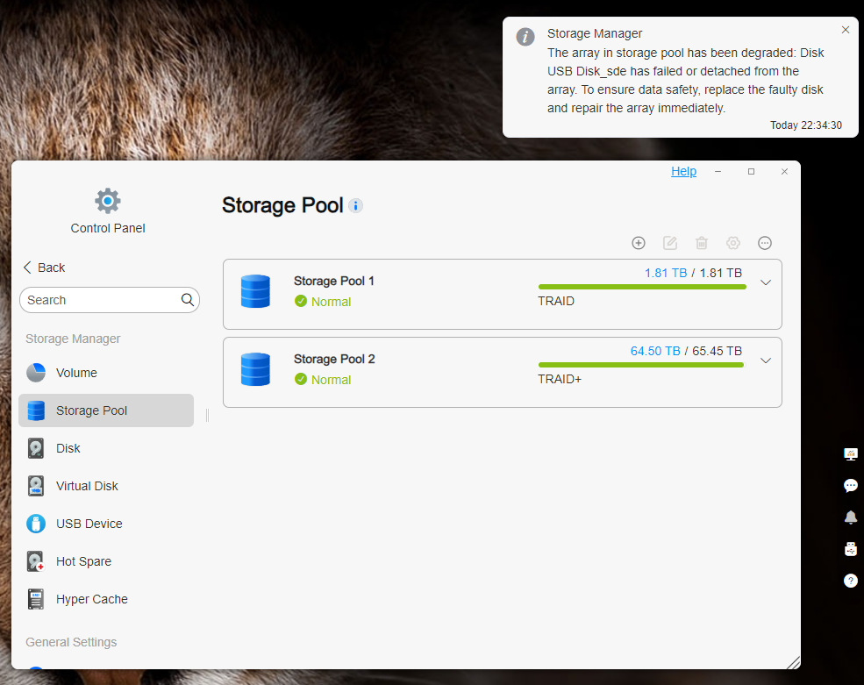Click Storage Pool 2 Normal status
Viewport: 864px width, 685px height.
(x=322, y=380)
